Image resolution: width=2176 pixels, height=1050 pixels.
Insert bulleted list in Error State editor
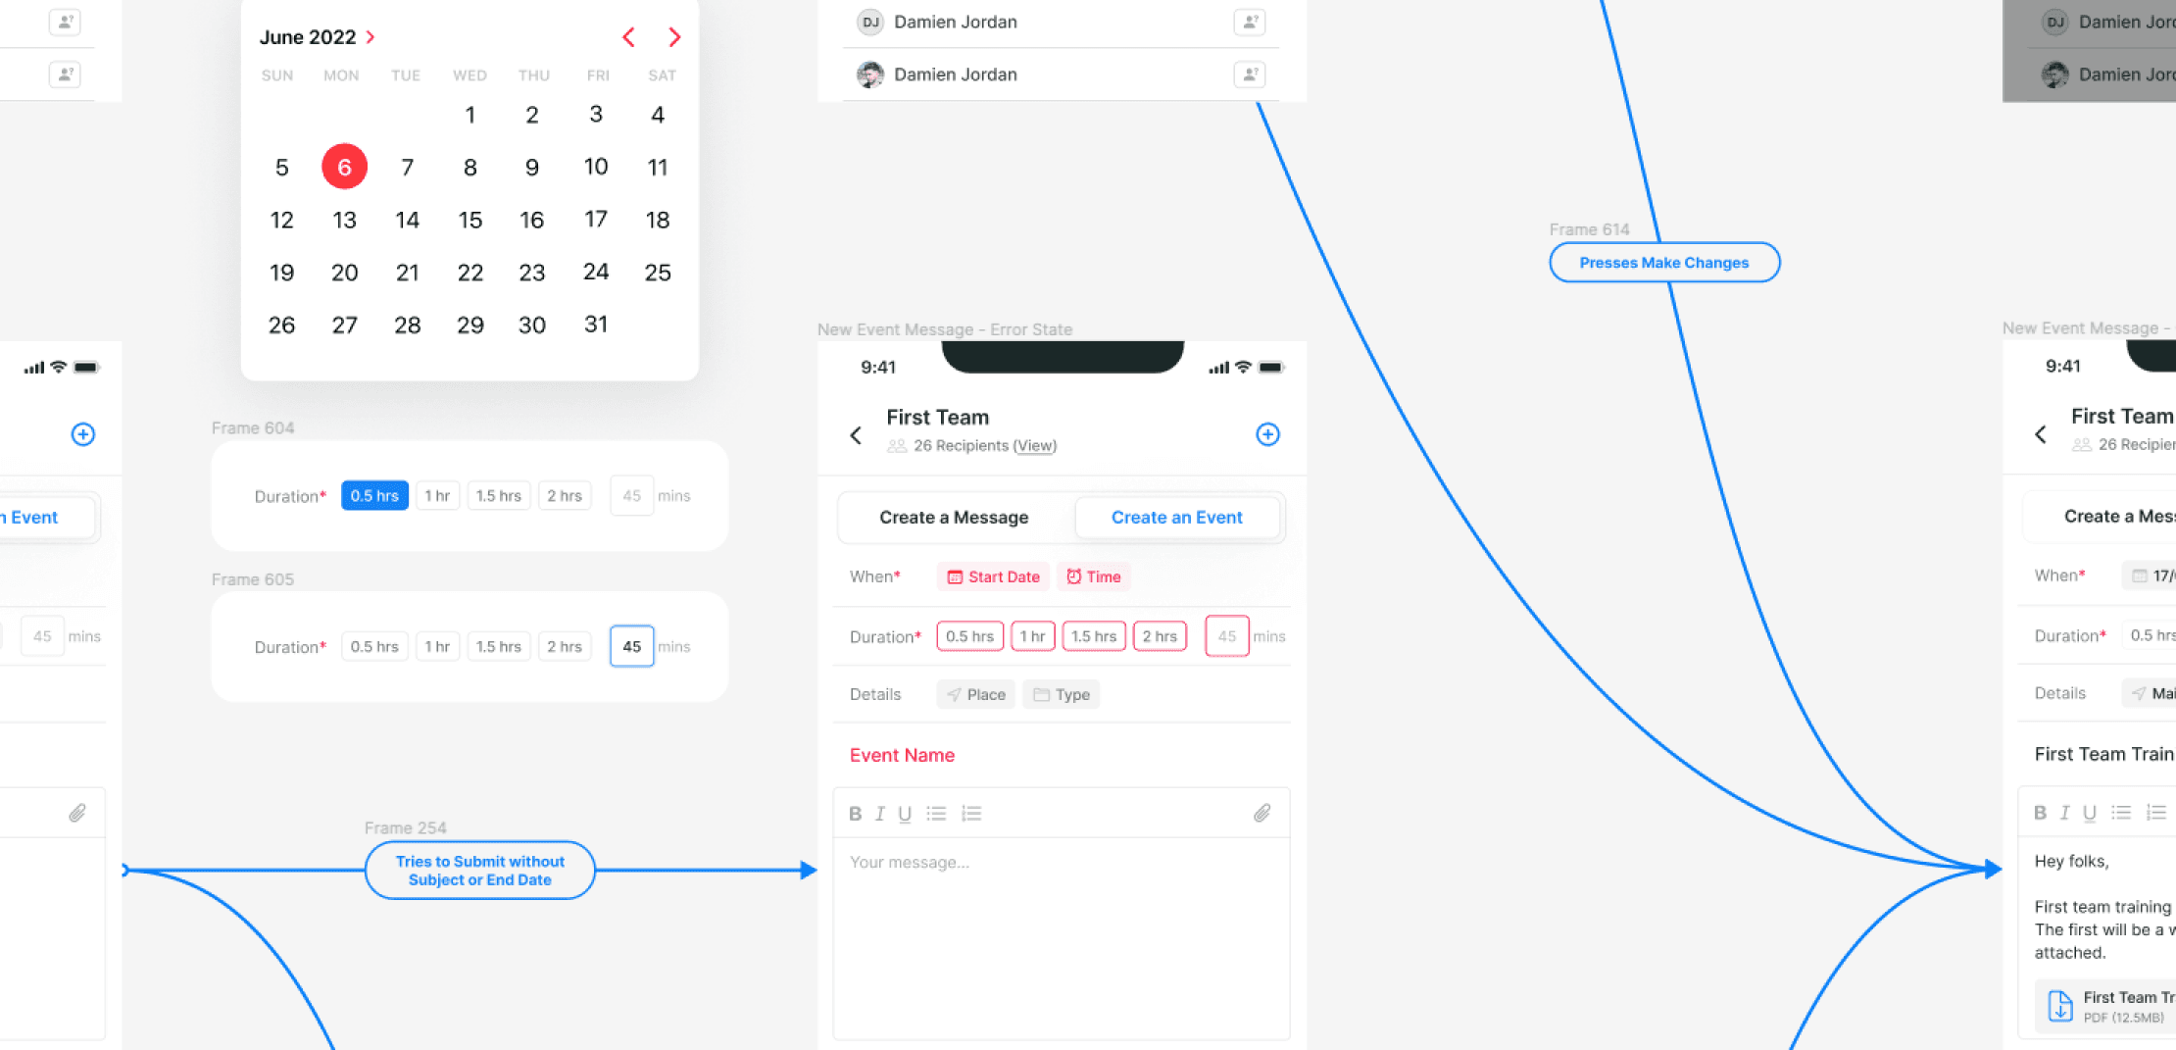[936, 814]
